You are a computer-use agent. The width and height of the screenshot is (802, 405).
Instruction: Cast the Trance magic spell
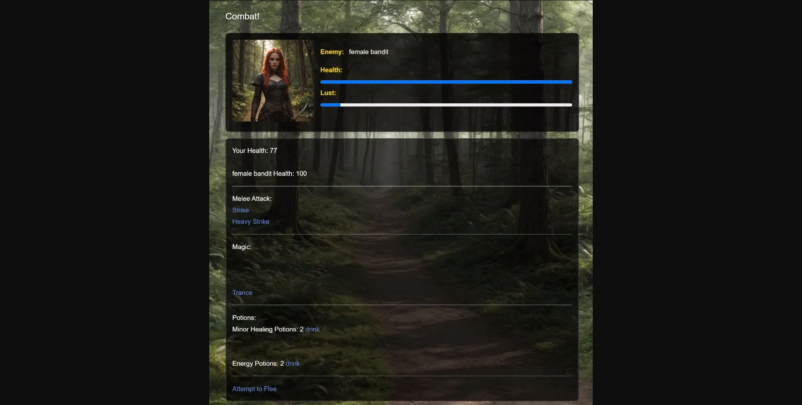click(242, 293)
